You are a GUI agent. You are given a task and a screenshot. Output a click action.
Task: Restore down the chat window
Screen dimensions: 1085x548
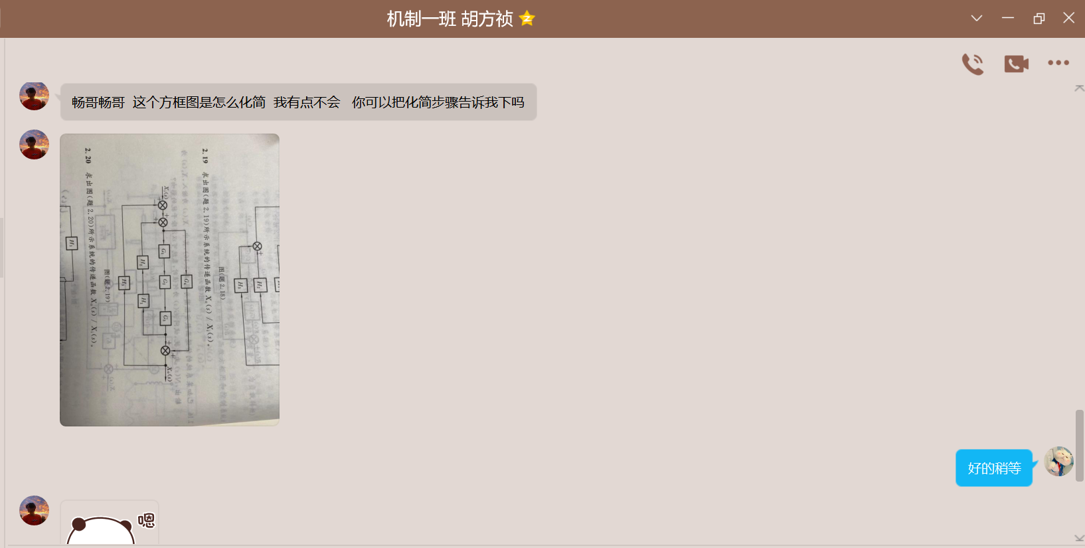tap(1039, 19)
